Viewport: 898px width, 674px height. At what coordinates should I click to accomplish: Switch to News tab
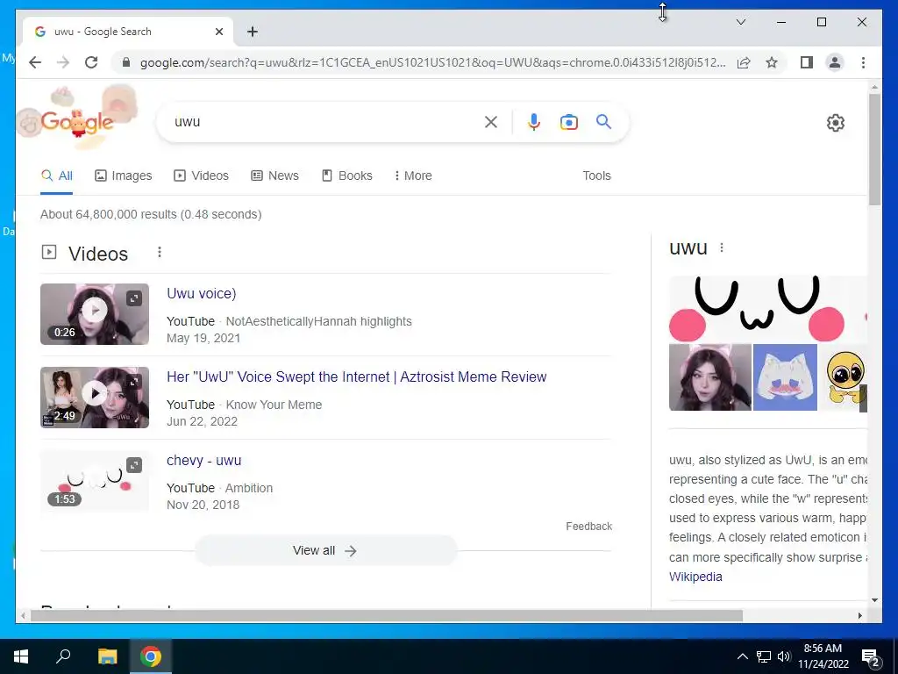pyautogui.click(x=274, y=176)
